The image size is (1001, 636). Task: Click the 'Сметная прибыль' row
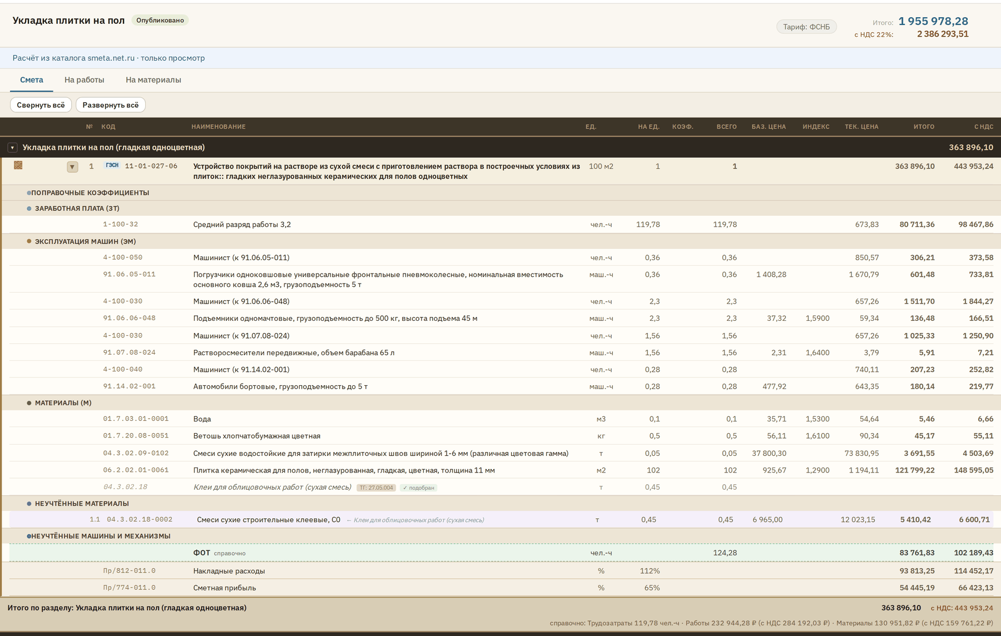(x=500, y=588)
